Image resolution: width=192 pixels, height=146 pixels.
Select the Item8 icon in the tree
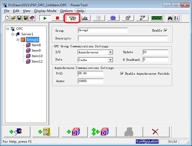click(x=28, y=45)
